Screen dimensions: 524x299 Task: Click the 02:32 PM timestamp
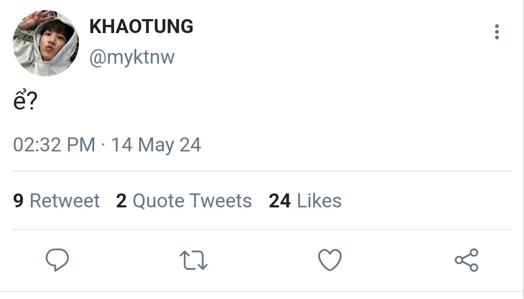pos(54,145)
